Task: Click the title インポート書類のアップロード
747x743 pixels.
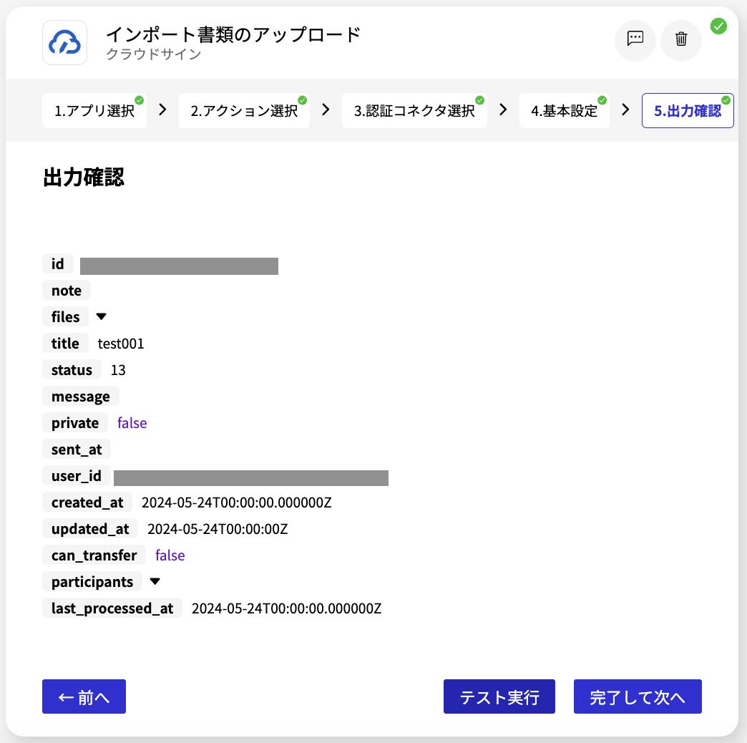Action: 233,34
